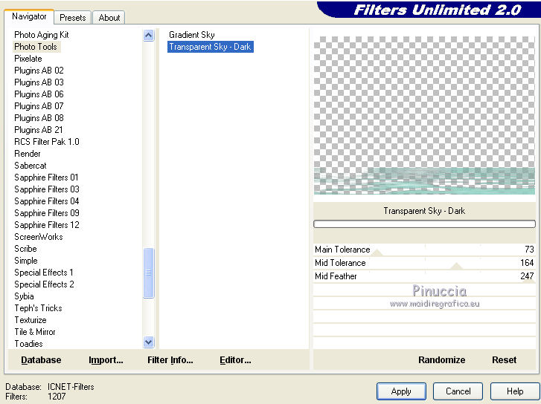Select the Simple category

click(26, 261)
